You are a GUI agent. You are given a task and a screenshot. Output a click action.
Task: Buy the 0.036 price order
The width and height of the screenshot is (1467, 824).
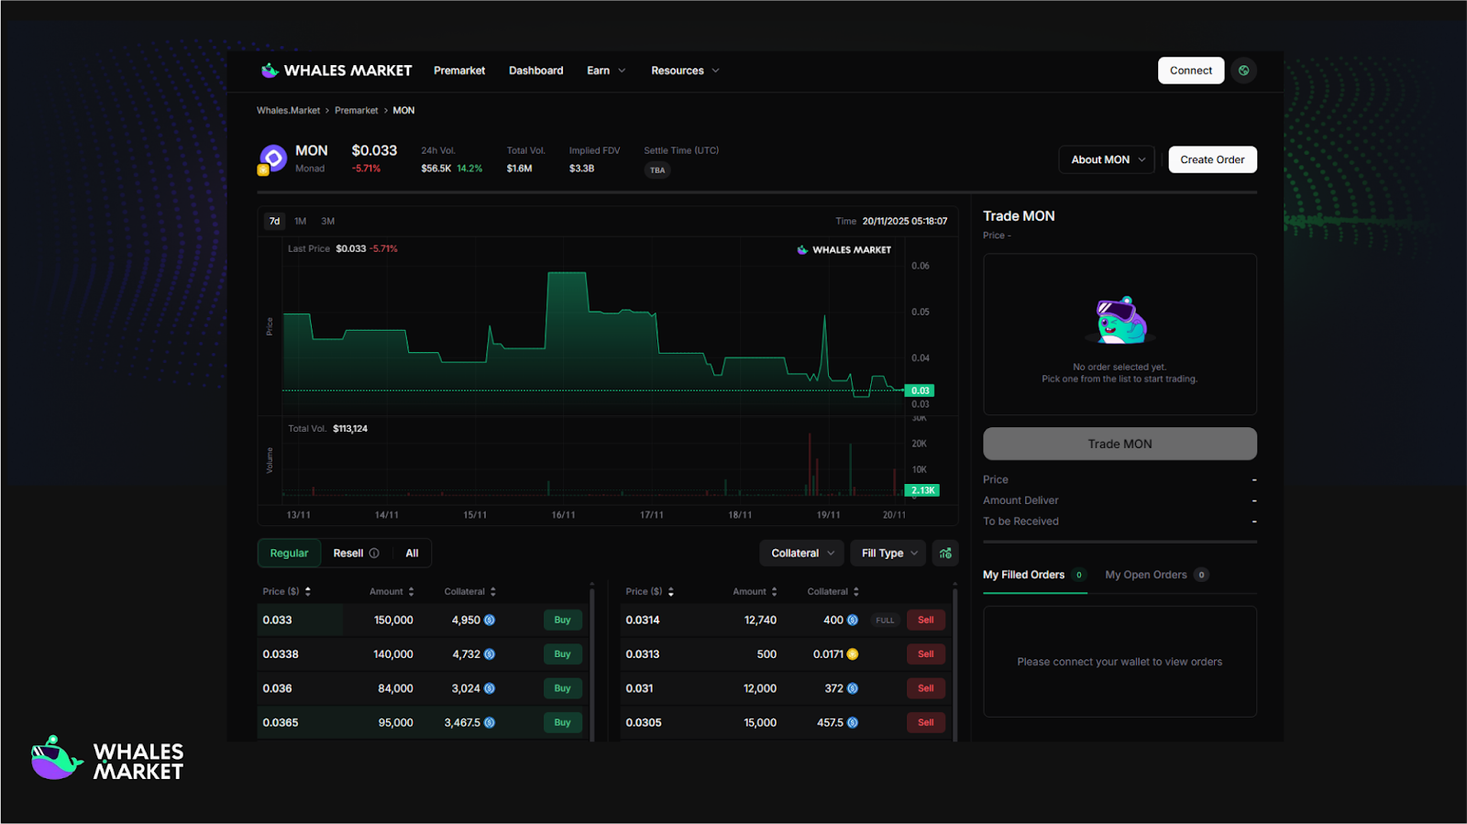coord(562,688)
